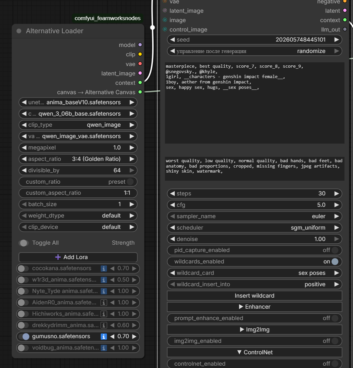This screenshot has width=353, height=368.
Task: Click the latent_image output dot on Alternative Loader
Action: click(140, 73)
